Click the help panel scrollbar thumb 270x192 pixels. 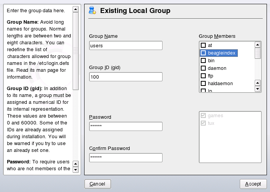75,50
